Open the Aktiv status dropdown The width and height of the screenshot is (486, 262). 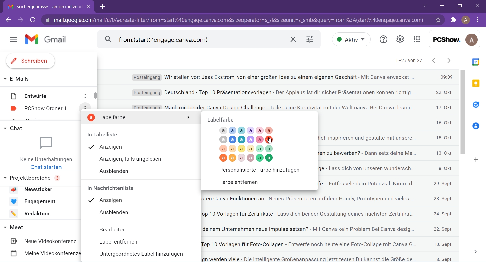351,39
